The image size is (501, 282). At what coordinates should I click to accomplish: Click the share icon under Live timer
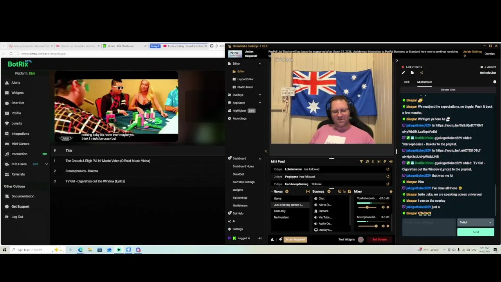(421, 72)
